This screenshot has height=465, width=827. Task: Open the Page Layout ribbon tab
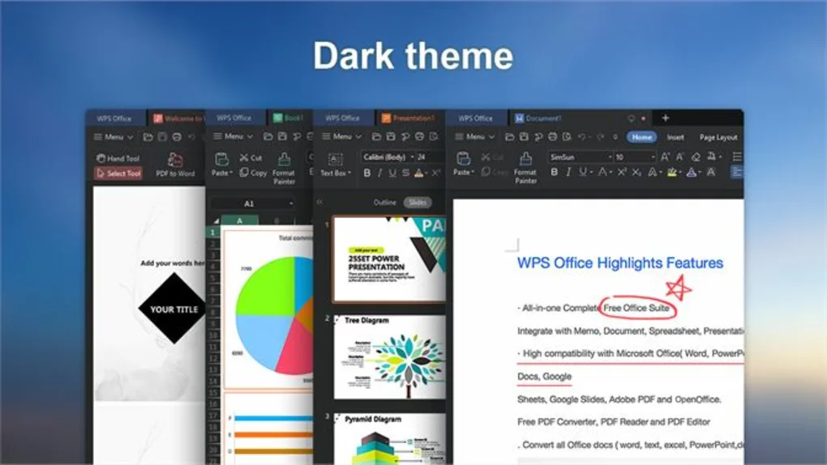point(718,138)
